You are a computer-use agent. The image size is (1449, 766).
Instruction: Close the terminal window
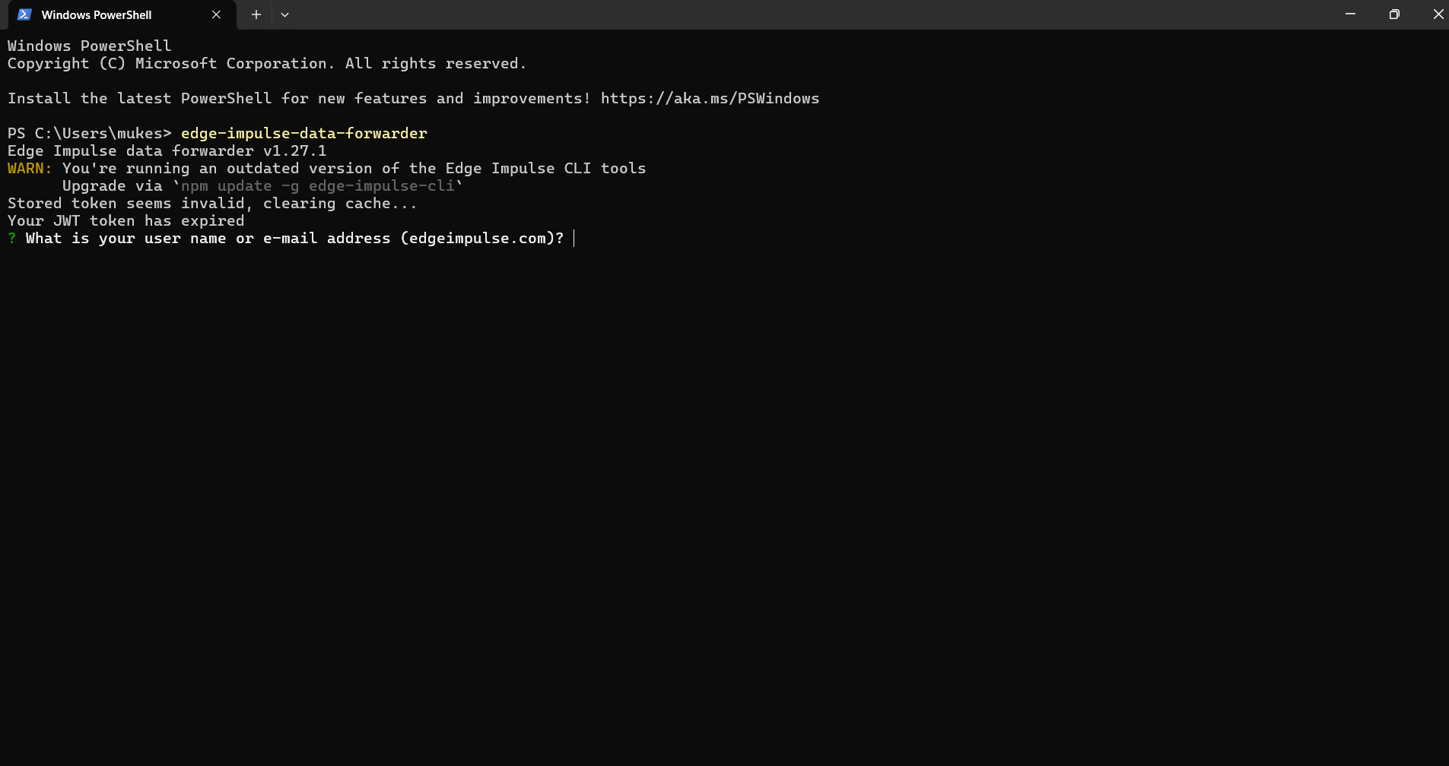pos(1437,14)
